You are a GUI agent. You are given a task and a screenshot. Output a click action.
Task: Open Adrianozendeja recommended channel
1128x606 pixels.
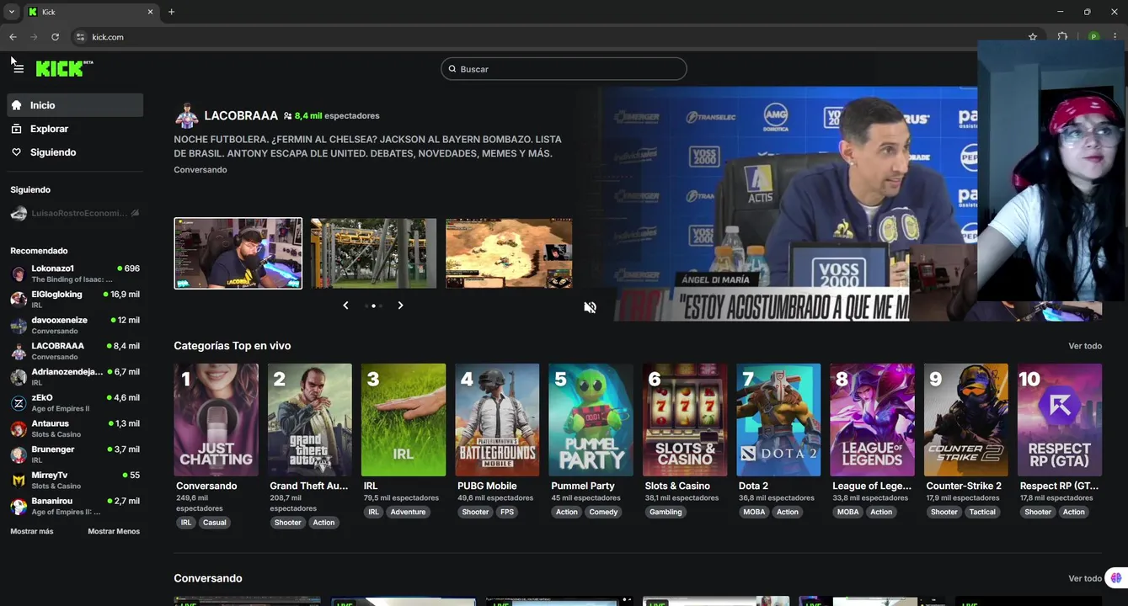tap(75, 377)
